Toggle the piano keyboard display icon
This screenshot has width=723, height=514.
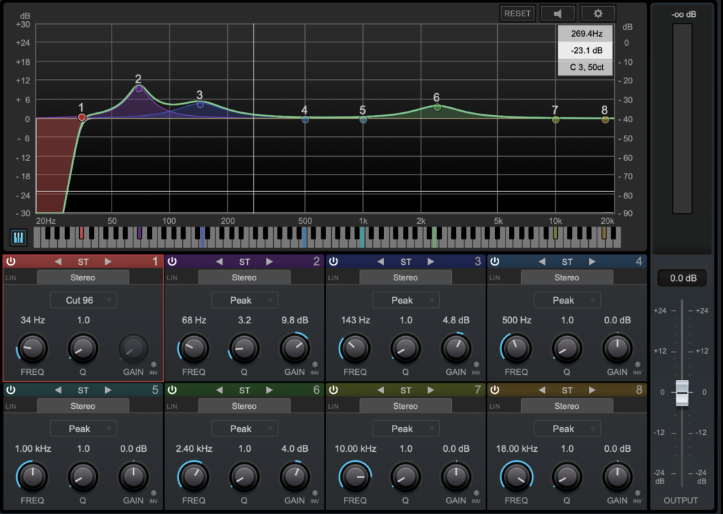tap(18, 237)
